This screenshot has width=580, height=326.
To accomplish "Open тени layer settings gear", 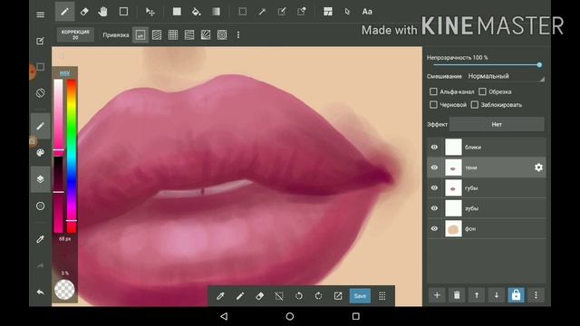I will pyautogui.click(x=538, y=168).
